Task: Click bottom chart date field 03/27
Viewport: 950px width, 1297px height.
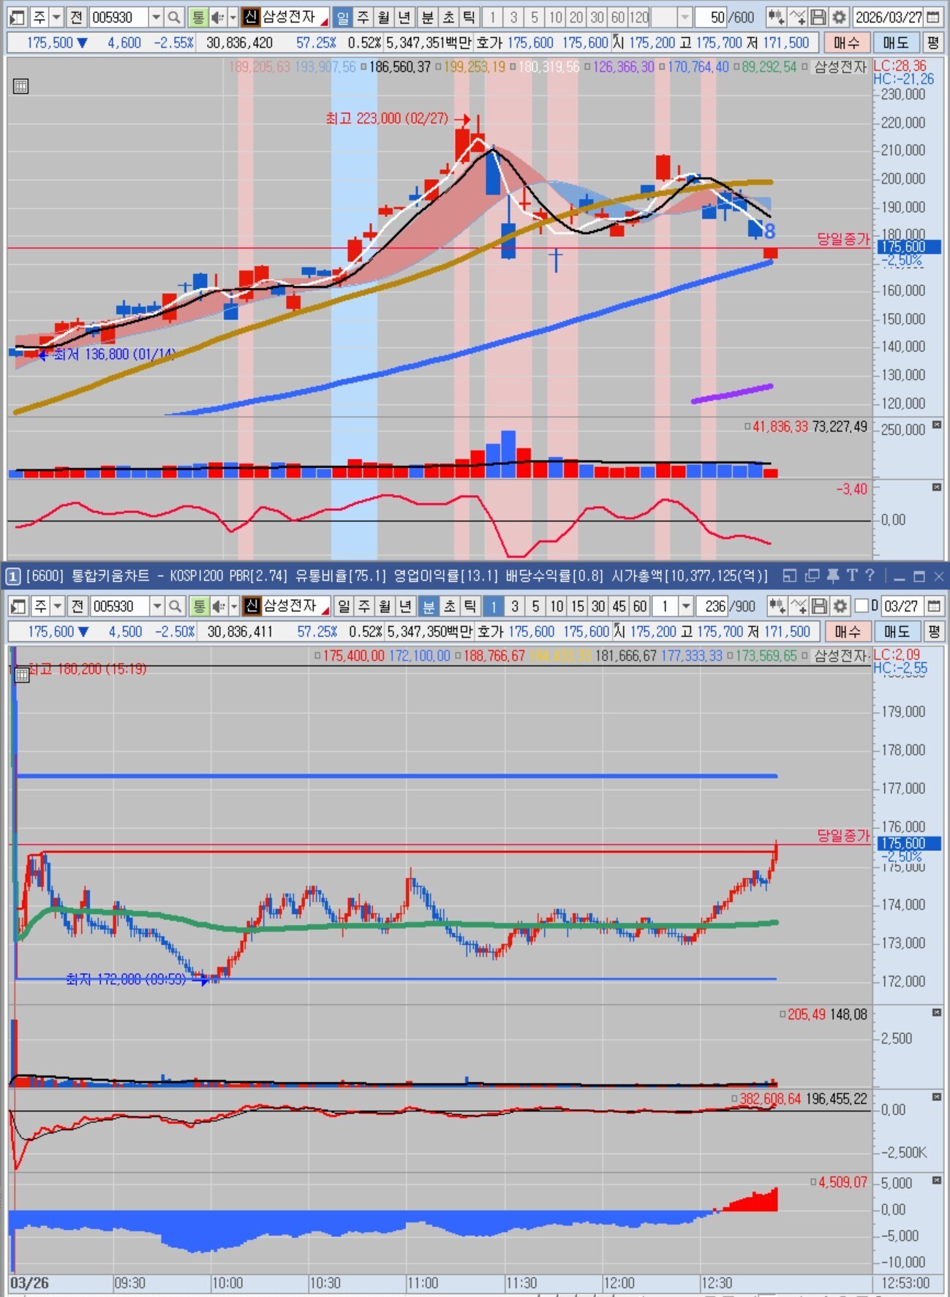Action: [x=902, y=606]
